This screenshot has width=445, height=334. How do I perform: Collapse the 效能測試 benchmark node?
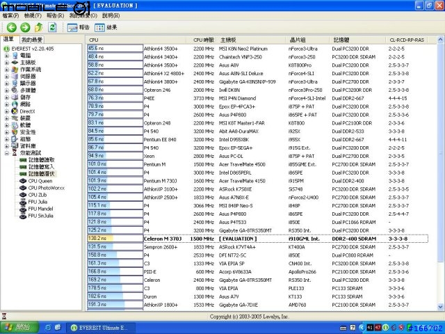pos(6,153)
